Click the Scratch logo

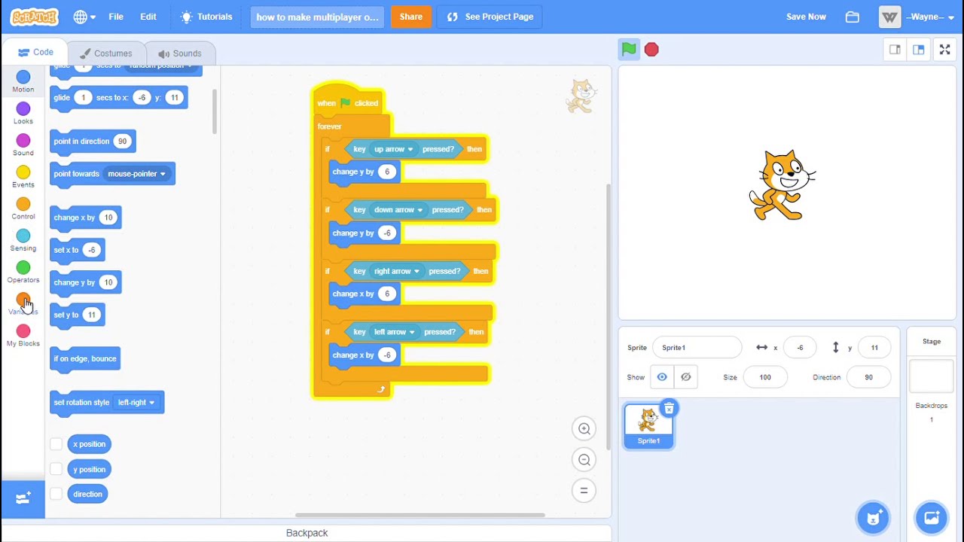point(35,17)
